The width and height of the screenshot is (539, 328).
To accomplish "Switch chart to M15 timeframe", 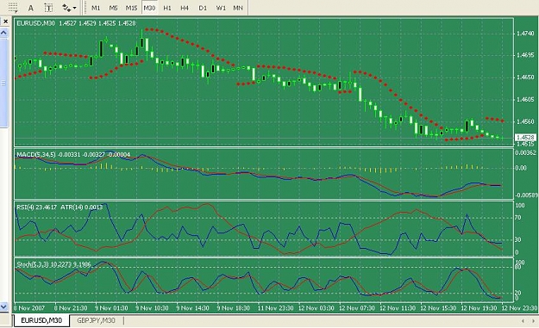I will (x=131, y=8).
